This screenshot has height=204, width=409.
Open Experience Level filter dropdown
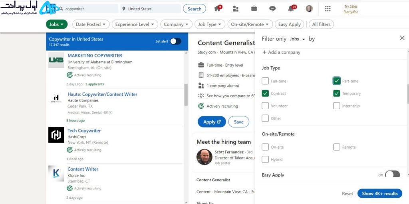point(135,24)
